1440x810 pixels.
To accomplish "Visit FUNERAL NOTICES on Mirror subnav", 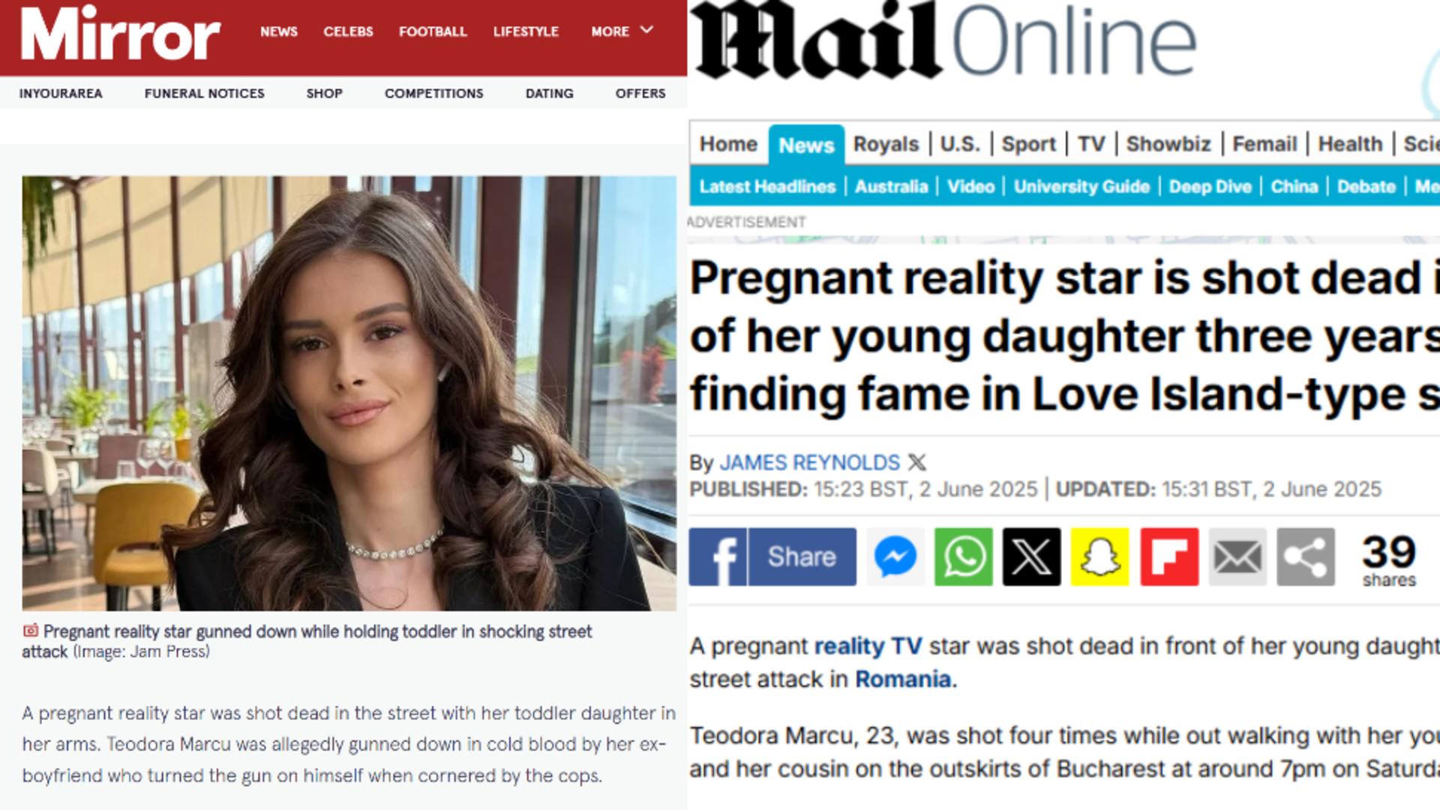I will coord(205,93).
